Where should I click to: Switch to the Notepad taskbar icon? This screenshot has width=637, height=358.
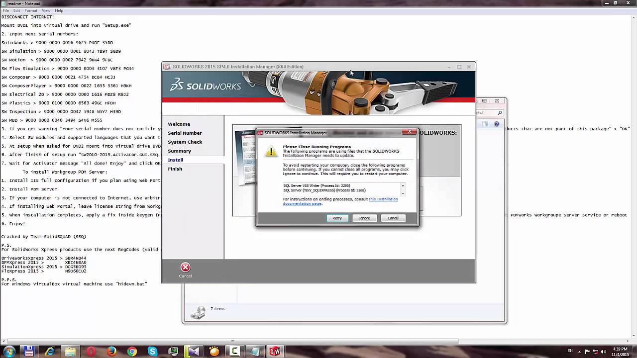point(255,352)
